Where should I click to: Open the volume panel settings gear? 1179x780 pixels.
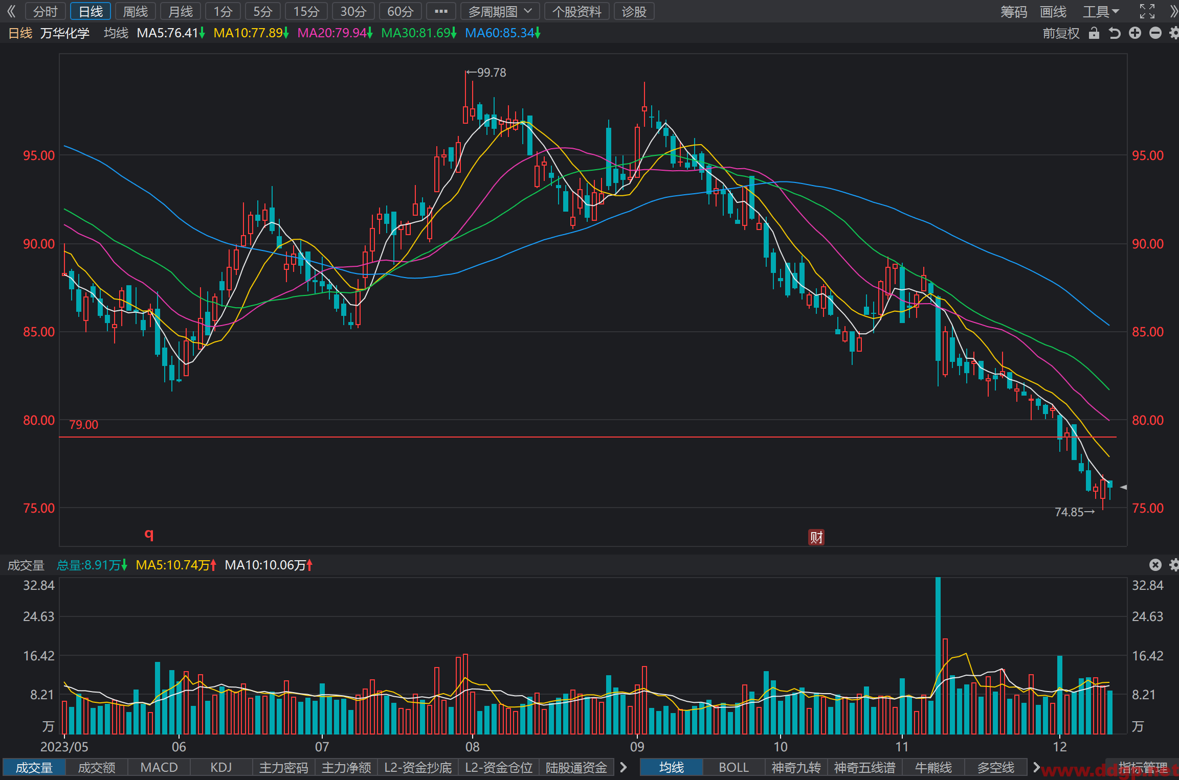[x=1174, y=565]
